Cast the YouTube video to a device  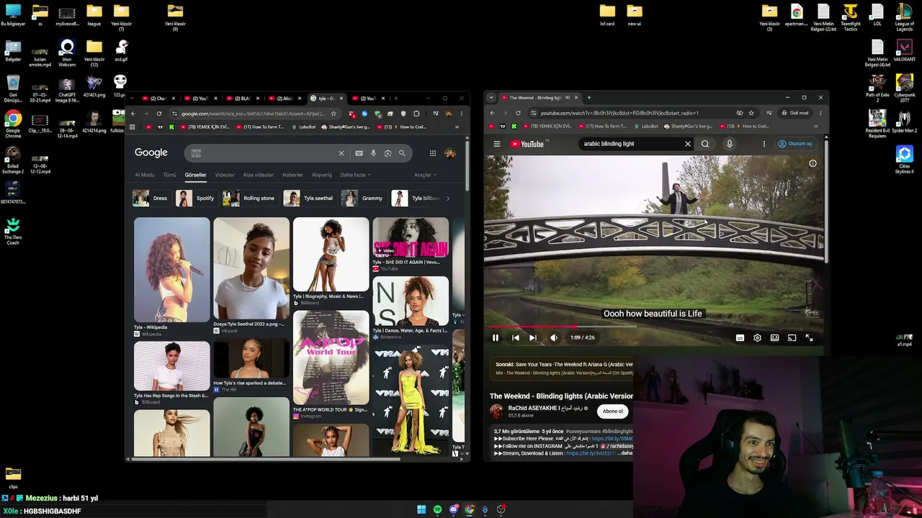[x=792, y=337]
